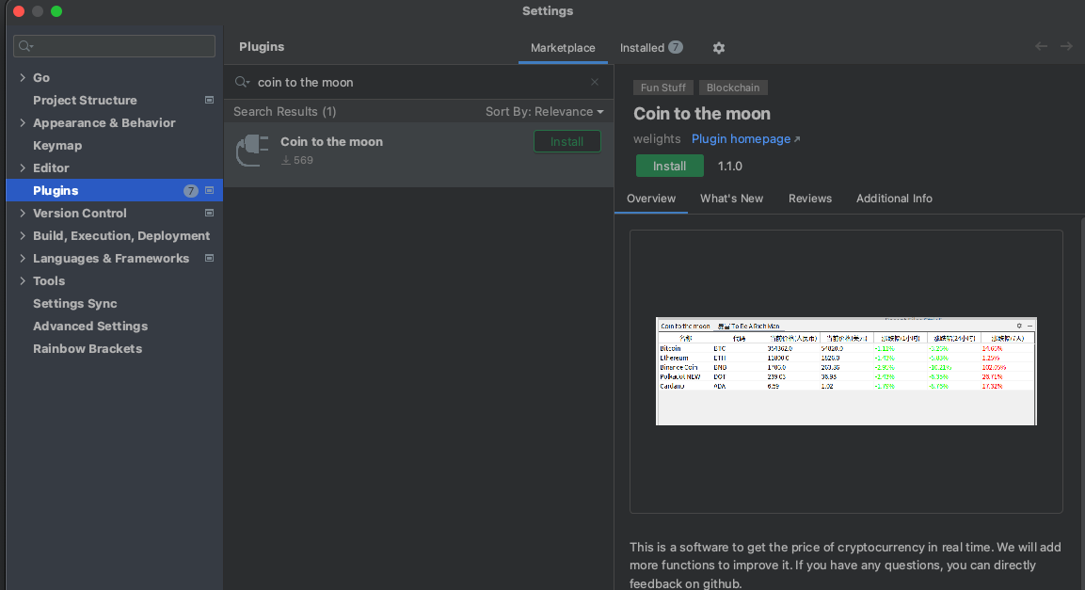
Task: Click into the marketplace search field
Action: pyautogui.click(x=419, y=82)
